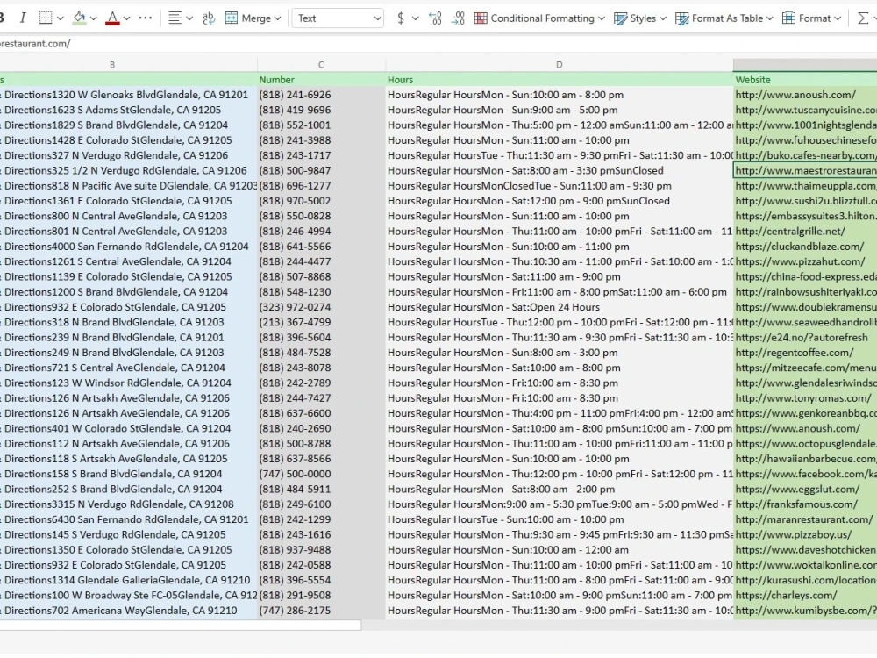Open the Conditional Formatting menu
Viewport: 877px width, 658px height.
click(539, 18)
